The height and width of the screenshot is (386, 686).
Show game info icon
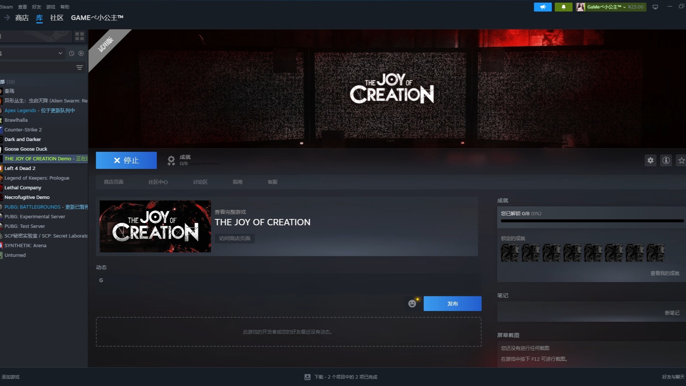click(x=666, y=160)
